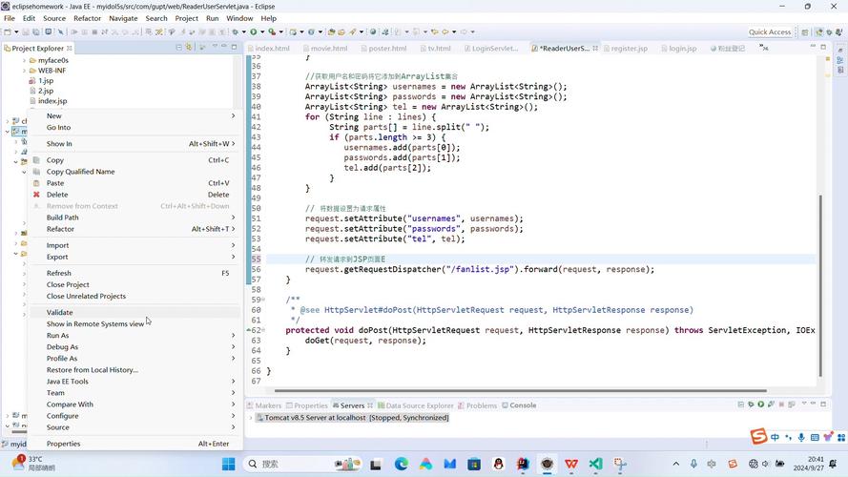Toggle Chinese/English input mode in Sogou bar
The width and height of the screenshot is (848, 477).
(x=775, y=437)
